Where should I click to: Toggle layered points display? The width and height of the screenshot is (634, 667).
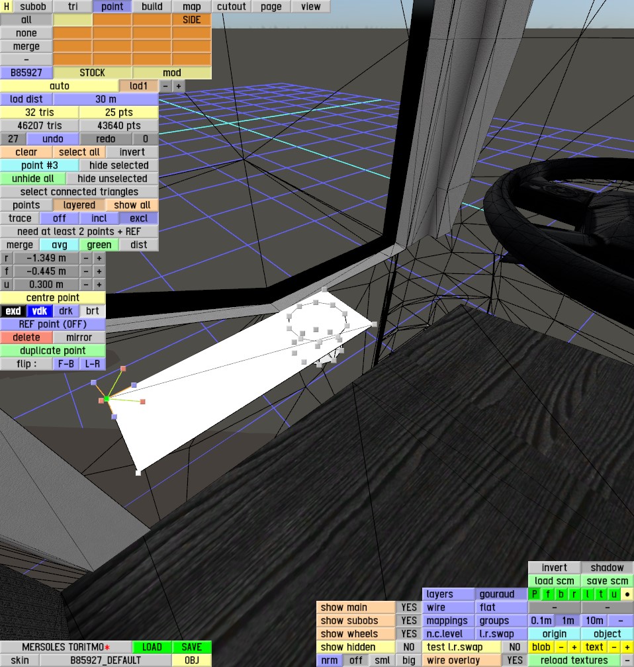point(79,205)
